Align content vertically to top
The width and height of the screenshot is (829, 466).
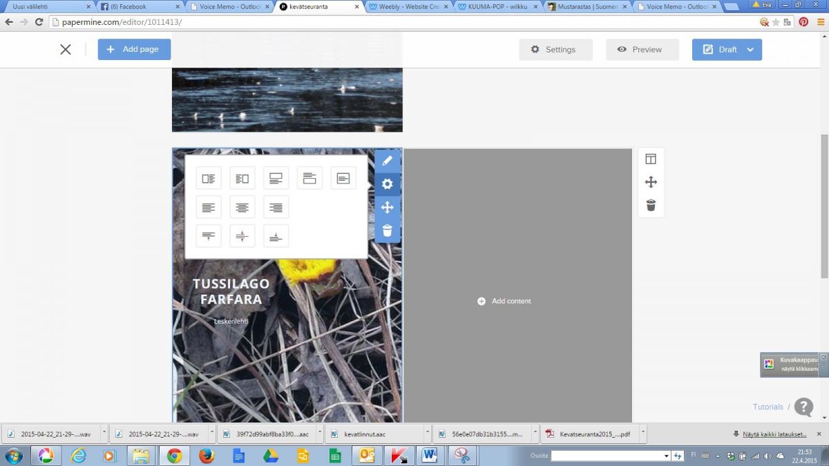[x=209, y=236]
